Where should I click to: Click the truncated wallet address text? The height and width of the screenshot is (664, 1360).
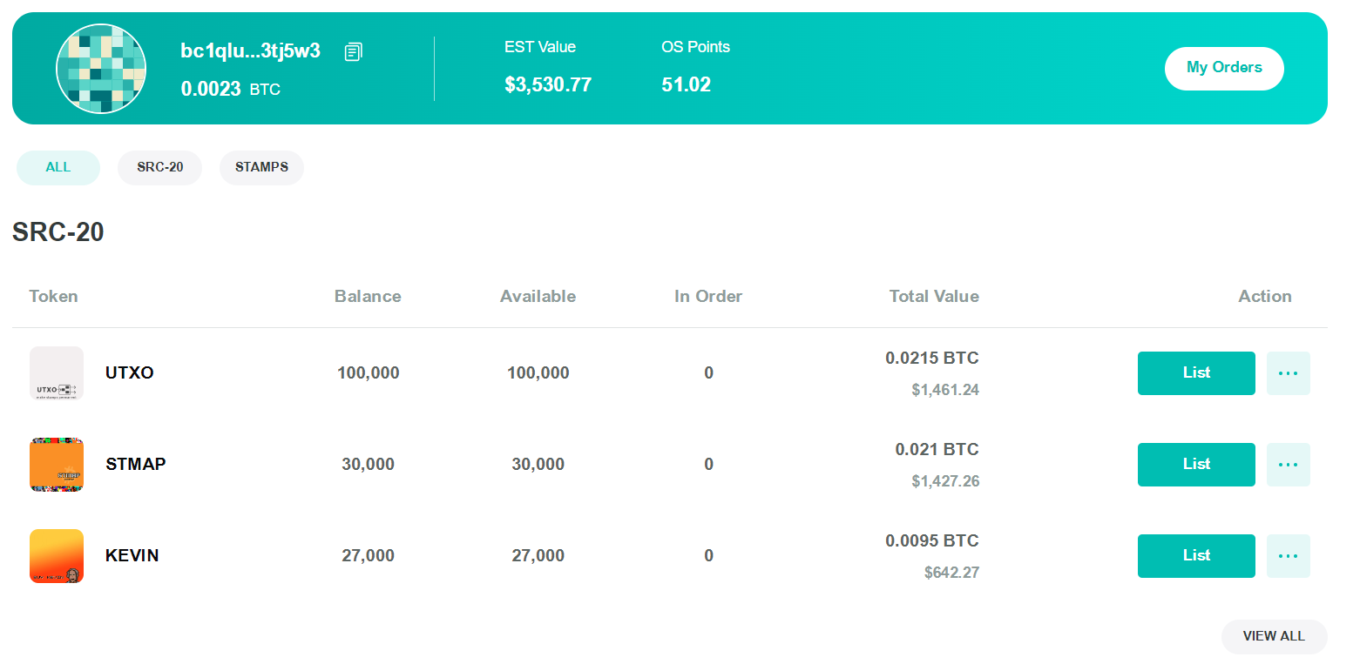tap(250, 51)
